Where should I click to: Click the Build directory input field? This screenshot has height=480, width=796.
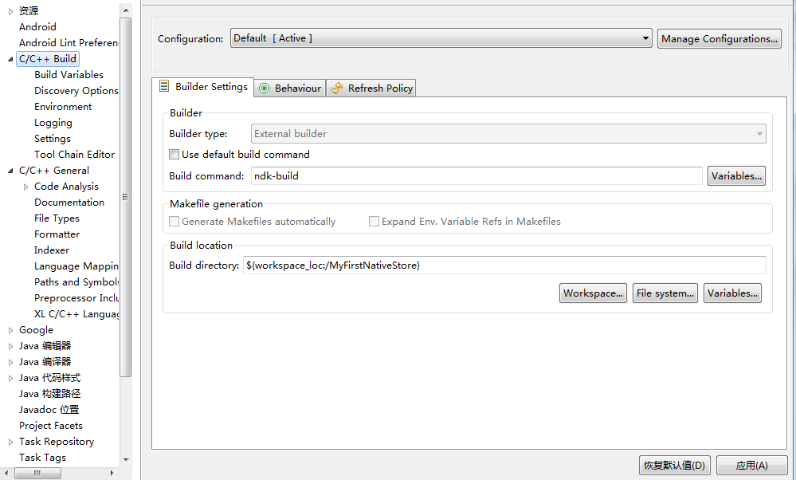click(504, 266)
